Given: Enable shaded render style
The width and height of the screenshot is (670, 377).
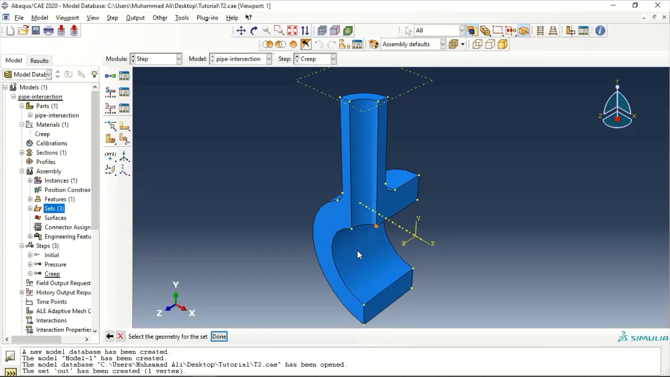Looking at the screenshot, I should coord(348,30).
